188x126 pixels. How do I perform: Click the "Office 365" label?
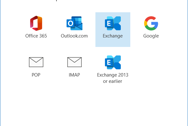click(x=36, y=36)
